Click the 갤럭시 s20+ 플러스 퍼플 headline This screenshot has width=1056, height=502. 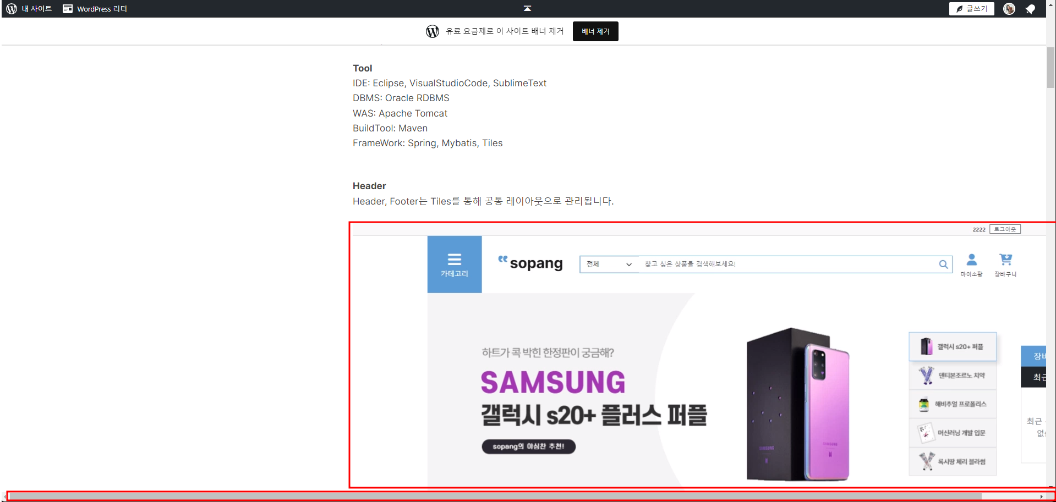[x=594, y=415]
